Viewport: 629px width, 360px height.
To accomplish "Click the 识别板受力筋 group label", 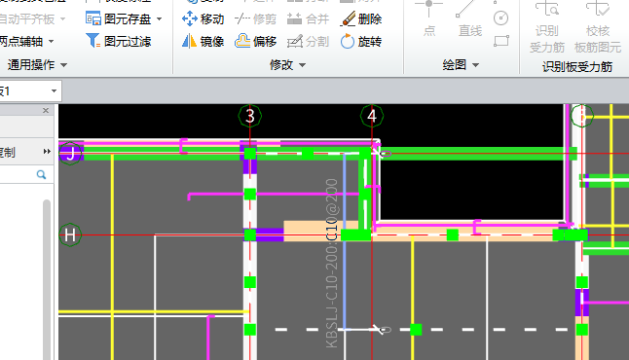I will [577, 66].
